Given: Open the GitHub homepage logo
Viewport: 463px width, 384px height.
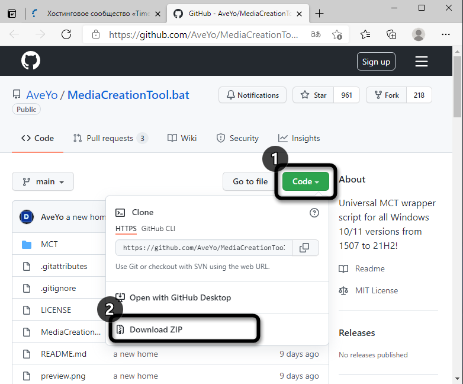Looking at the screenshot, I should point(31,60).
